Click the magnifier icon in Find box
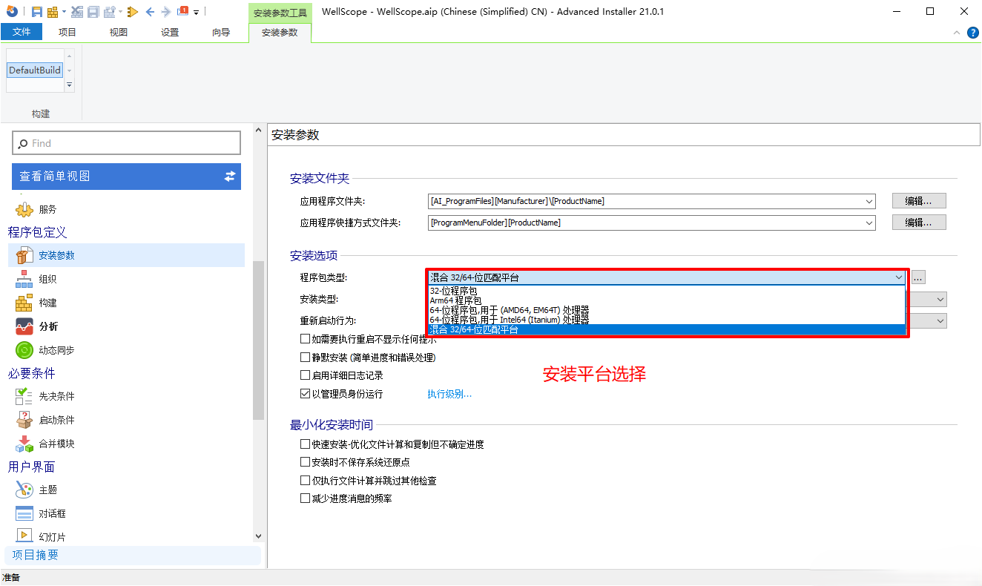This screenshot has height=586, width=982. (x=23, y=143)
